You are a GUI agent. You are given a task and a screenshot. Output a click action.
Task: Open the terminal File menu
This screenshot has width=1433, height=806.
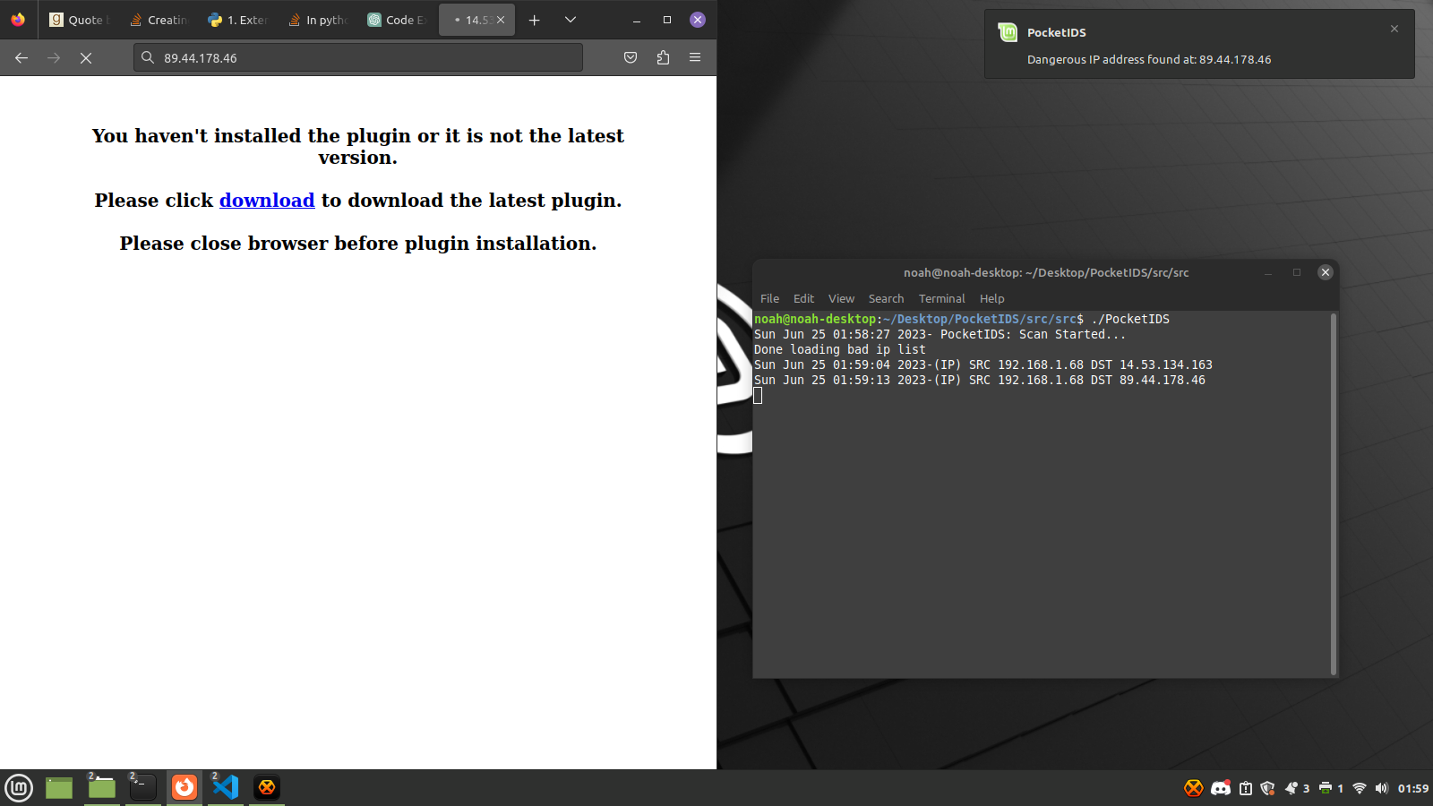coord(769,299)
